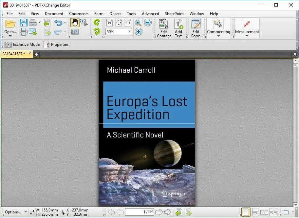
Task: Open the Edit menu
Action: tap(22, 14)
